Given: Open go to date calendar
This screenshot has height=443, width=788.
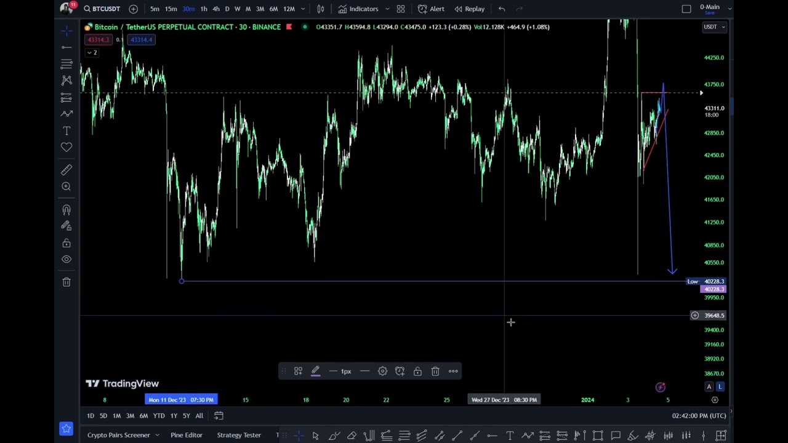Looking at the screenshot, I should 219,416.
